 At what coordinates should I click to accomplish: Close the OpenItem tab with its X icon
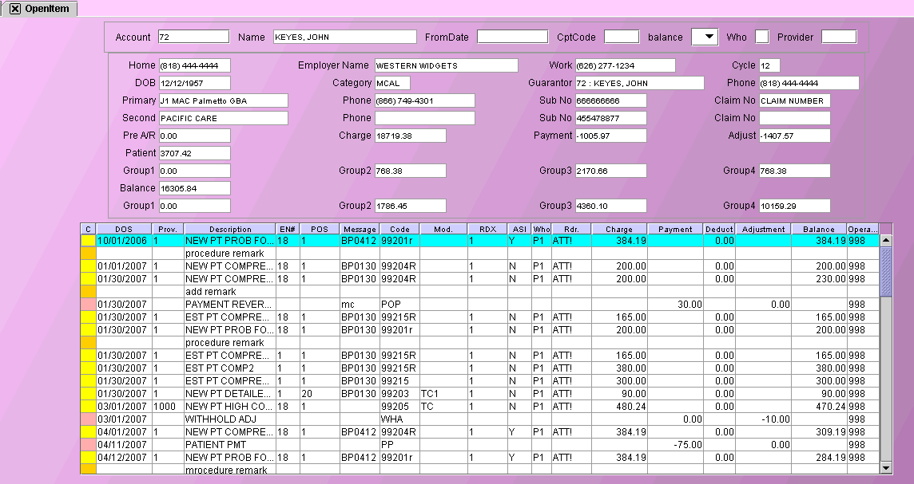(16, 9)
